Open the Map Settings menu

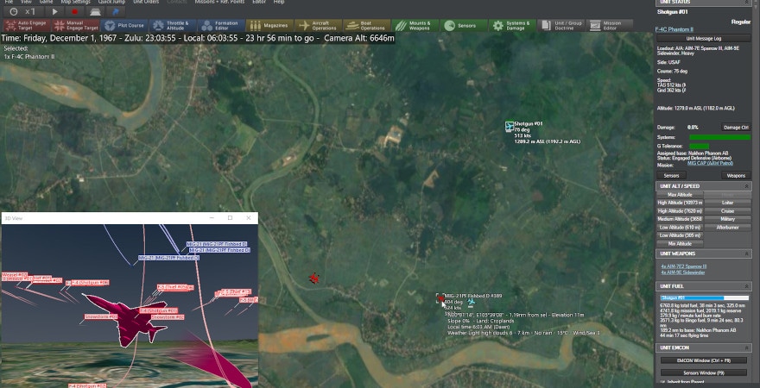tap(76, 2)
